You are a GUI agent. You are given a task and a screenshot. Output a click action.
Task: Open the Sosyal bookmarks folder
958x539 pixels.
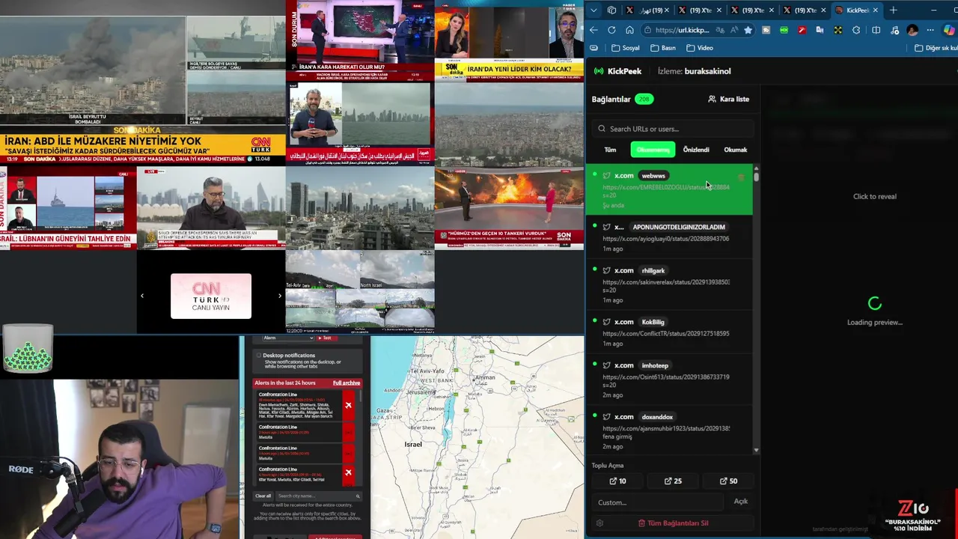626,48
